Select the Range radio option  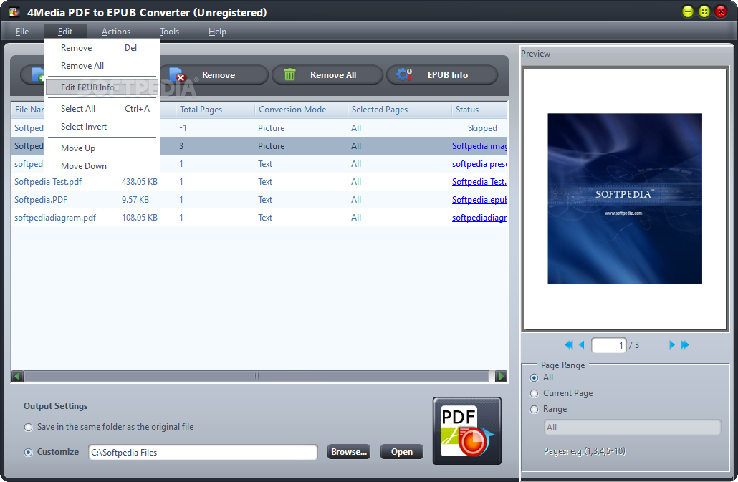point(535,410)
